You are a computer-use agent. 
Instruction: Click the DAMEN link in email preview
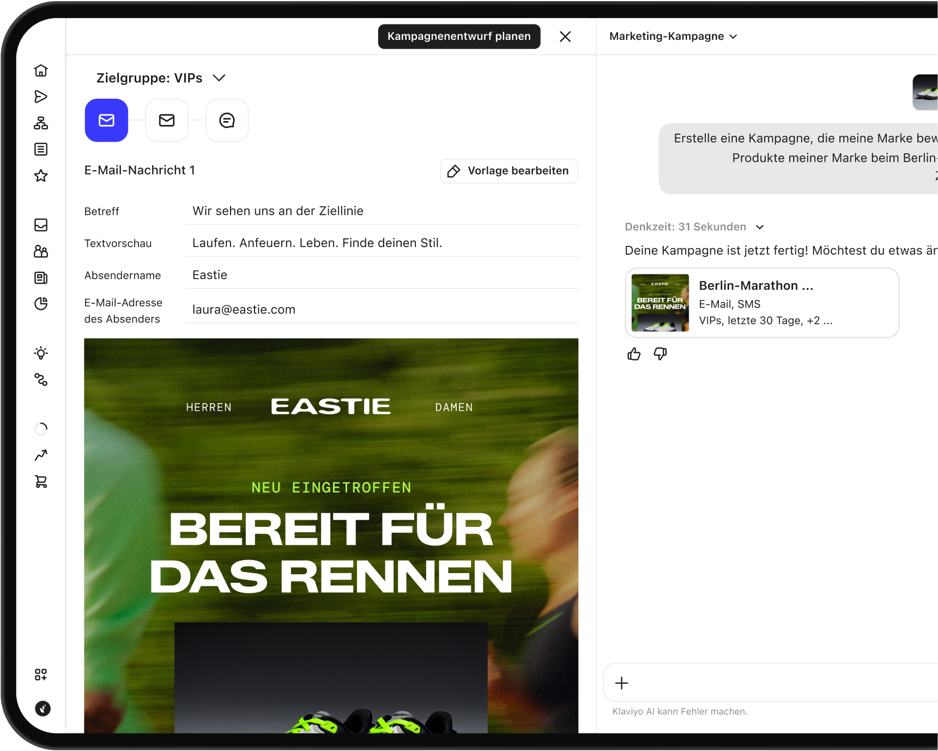pos(454,407)
